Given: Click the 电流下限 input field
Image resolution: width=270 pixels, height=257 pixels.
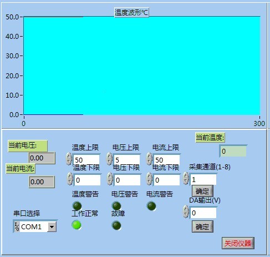Looking at the screenshot, I should [x=167, y=180].
